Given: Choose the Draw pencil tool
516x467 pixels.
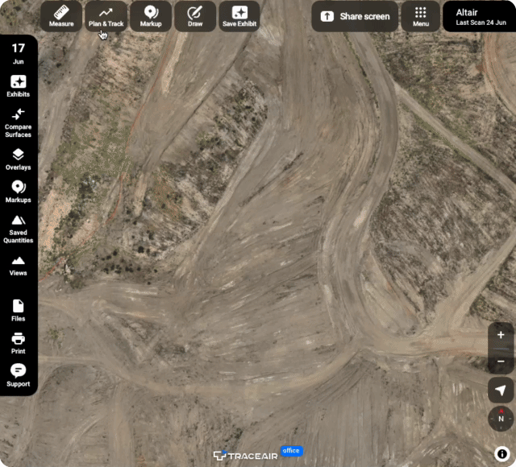Looking at the screenshot, I should 195,16.
